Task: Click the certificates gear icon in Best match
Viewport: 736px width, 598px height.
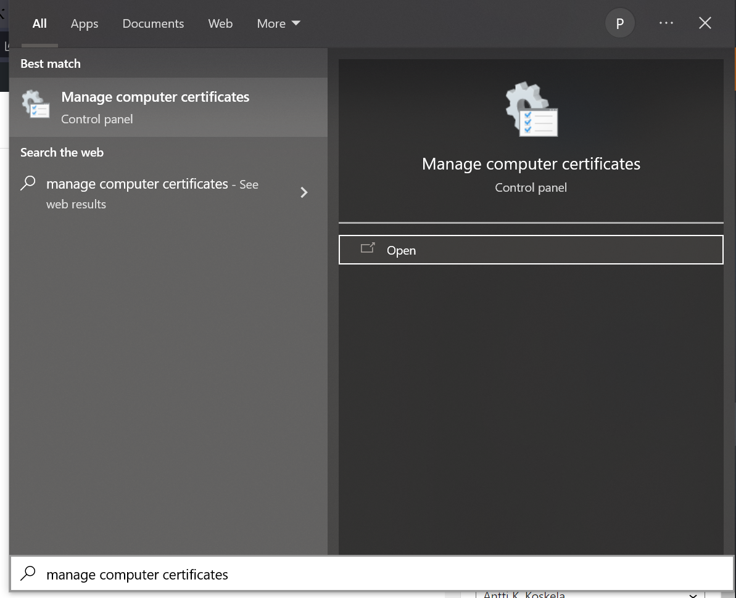Action: tap(36, 105)
